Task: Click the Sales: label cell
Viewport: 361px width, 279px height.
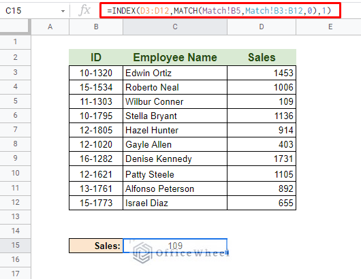Action: (96, 246)
